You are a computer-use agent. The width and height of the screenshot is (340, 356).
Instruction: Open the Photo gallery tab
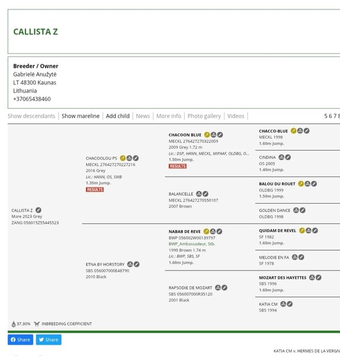click(204, 116)
